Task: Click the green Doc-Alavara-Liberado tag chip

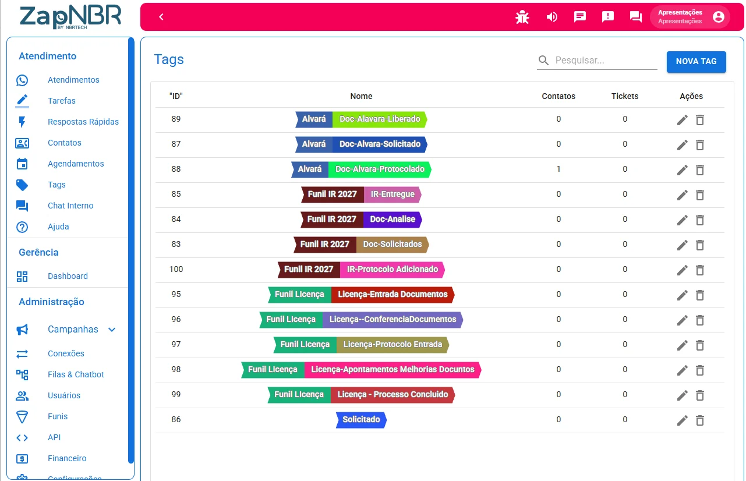Action: pyautogui.click(x=380, y=119)
